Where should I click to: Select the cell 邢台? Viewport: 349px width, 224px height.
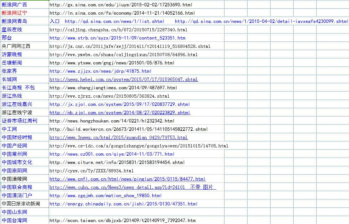pyautogui.click(x=25, y=38)
